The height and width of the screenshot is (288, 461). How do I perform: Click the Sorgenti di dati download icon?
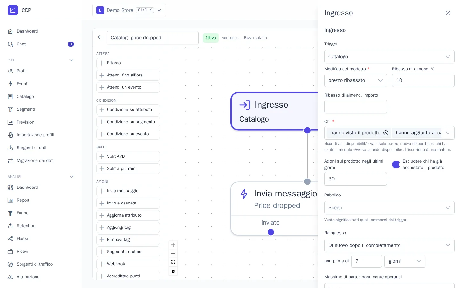[10, 148]
